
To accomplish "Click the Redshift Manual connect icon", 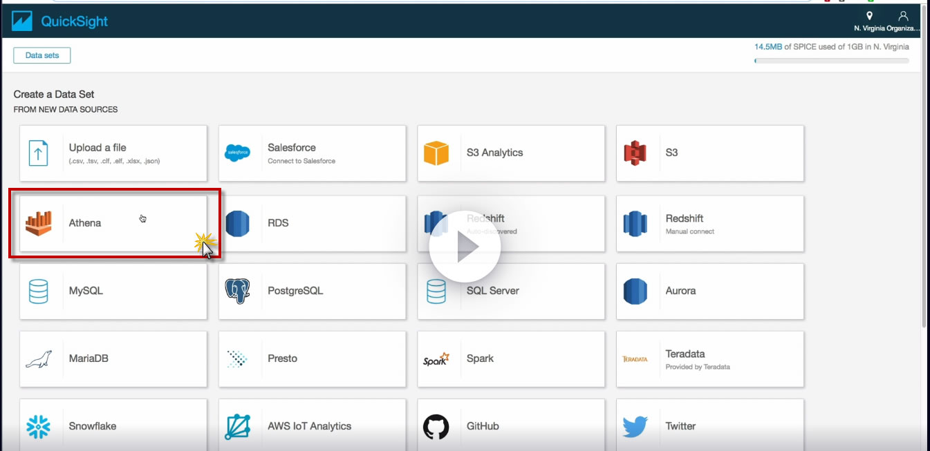I will click(635, 223).
